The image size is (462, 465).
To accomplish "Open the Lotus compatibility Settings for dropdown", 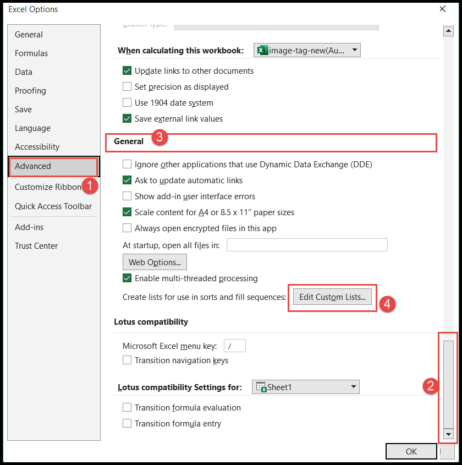I will 353,387.
